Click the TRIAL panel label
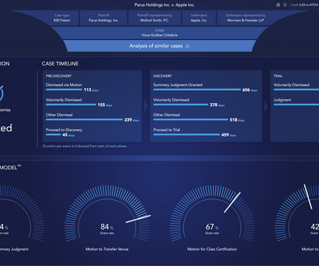 click(x=278, y=76)
